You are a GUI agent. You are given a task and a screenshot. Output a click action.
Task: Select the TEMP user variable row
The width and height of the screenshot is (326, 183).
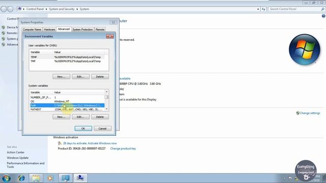tap(67, 57)
